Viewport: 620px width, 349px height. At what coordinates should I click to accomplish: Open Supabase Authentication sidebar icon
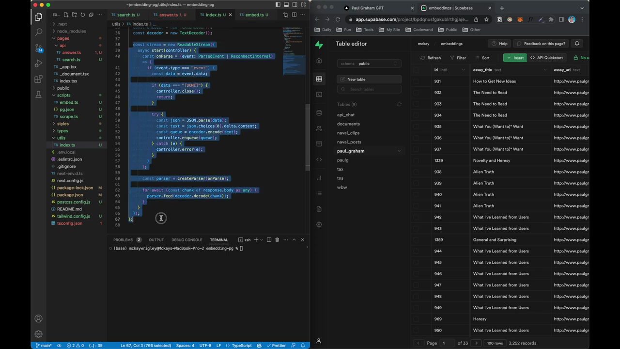[x=319, y=128]
